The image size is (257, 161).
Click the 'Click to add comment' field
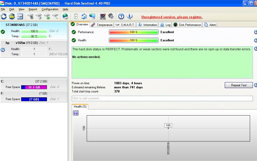162,98
